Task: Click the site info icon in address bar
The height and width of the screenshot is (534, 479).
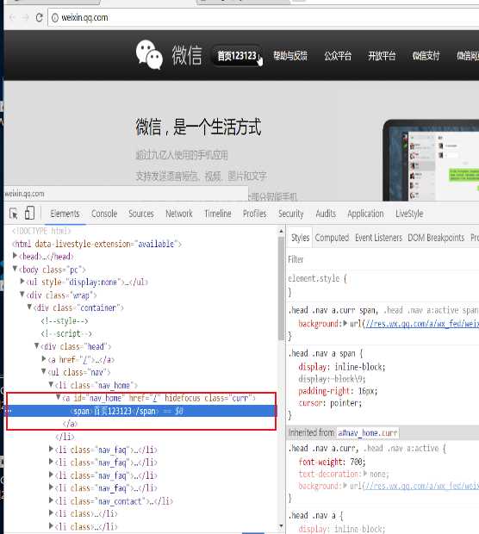Action: (x=55, y=18)
